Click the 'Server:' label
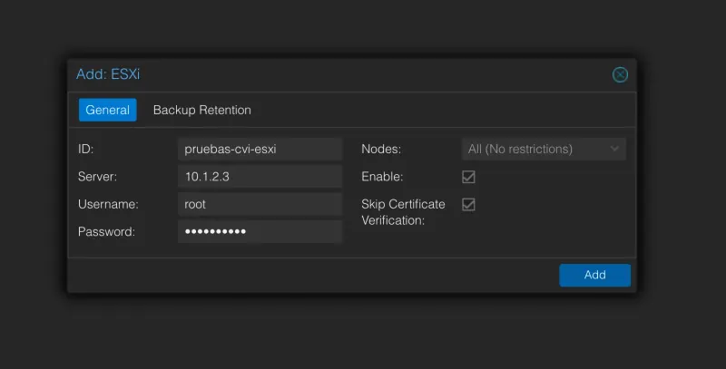The image size is (726, 369). [x=97, y=177]
